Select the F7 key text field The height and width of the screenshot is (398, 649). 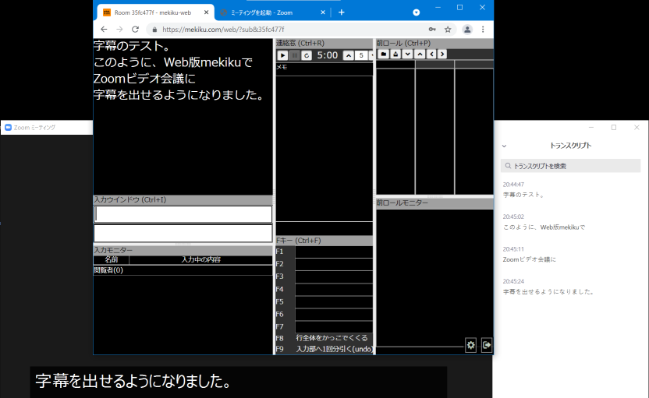(x=334, y=326)
